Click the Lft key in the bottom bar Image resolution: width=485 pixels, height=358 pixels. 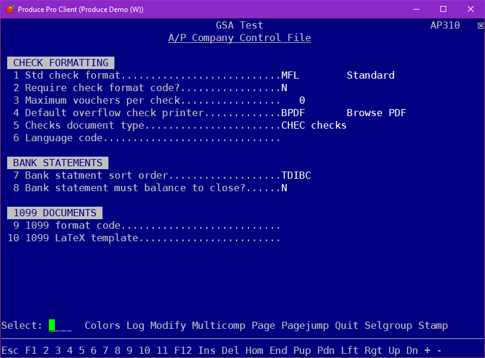350,351
